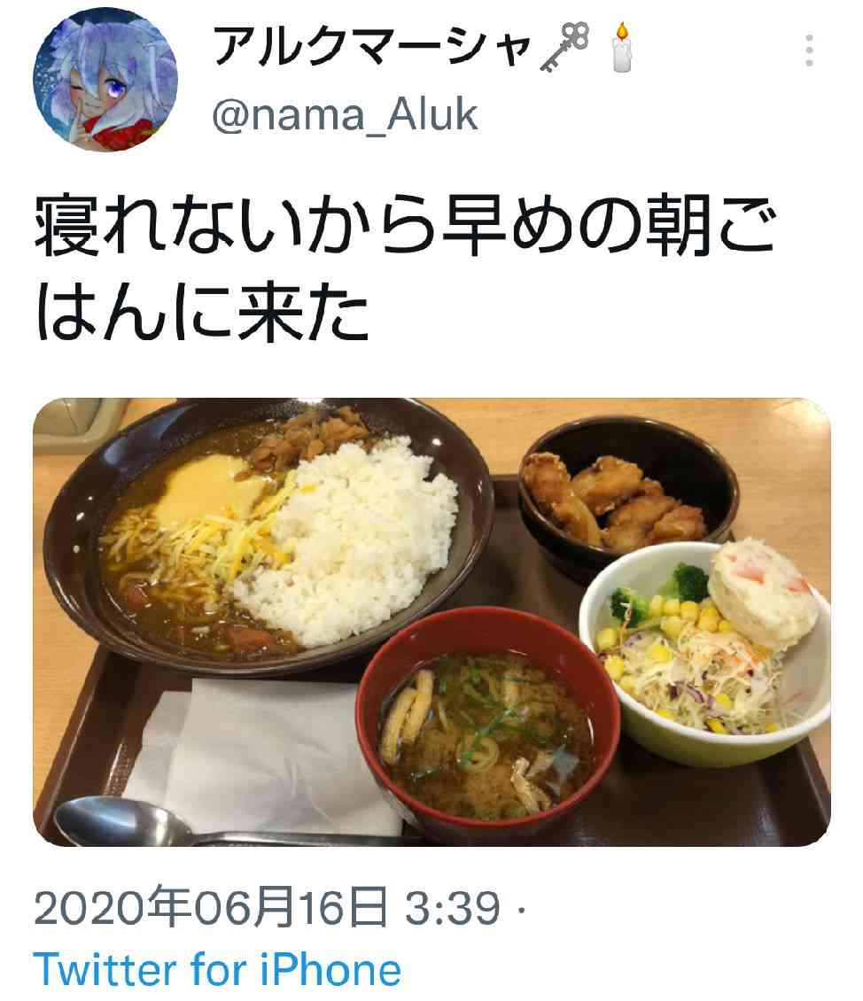Tap the potato salad scoop in photo
This screenshot has height=1001, width=863.
764,593
